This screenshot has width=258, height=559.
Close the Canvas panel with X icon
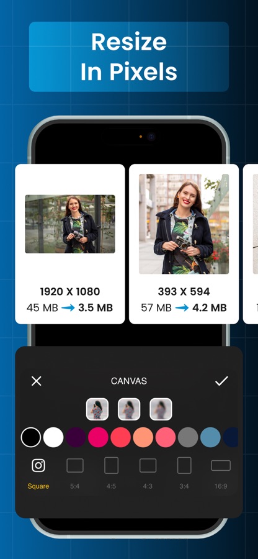coord(37,381)
